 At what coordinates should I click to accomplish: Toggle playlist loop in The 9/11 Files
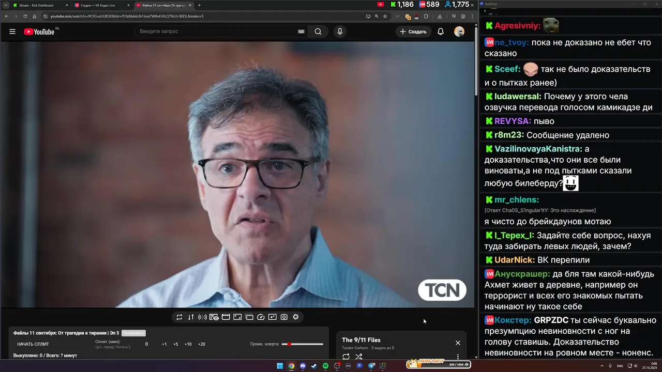point(346,357)
